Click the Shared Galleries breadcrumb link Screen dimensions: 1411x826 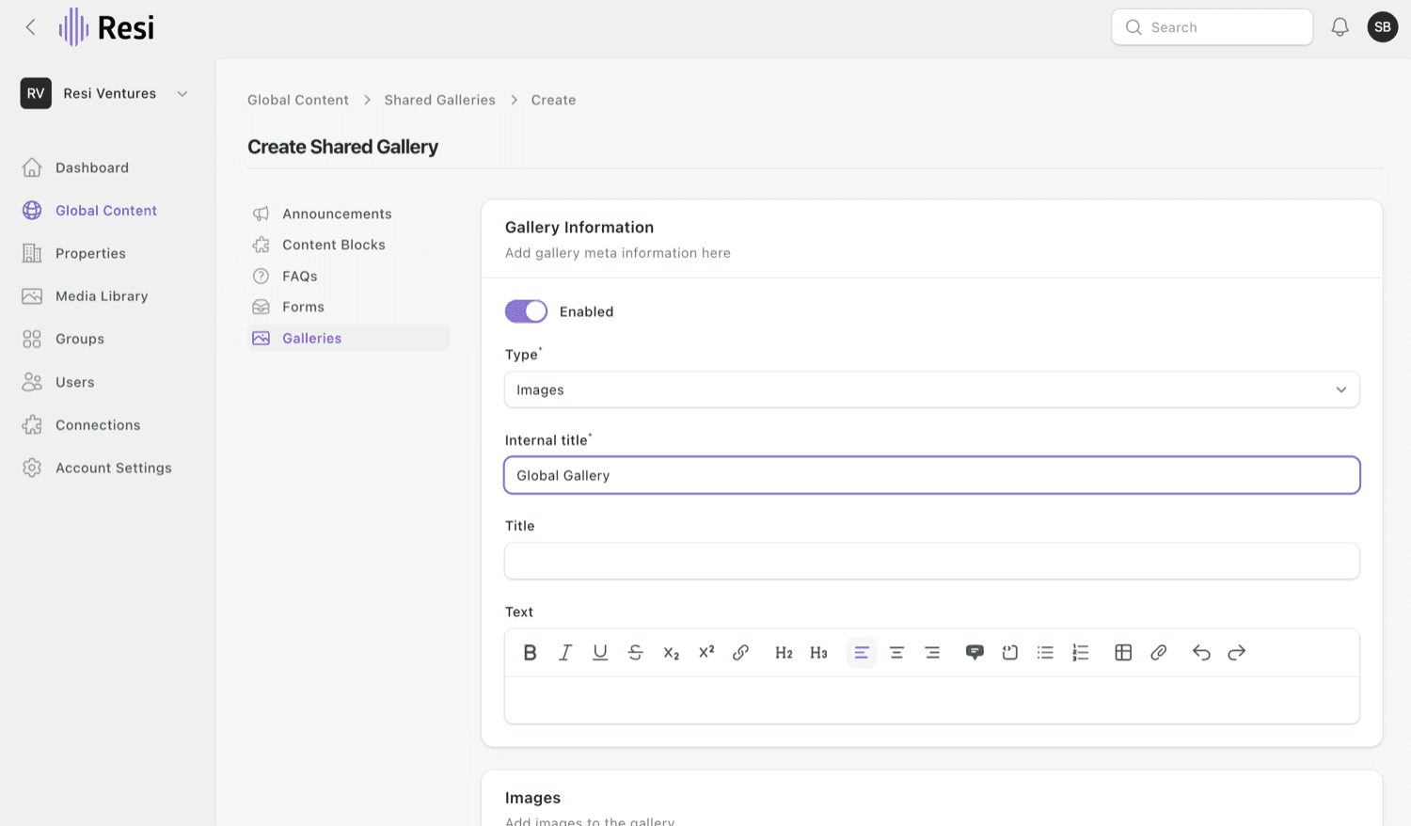click(x=439, y=100)
